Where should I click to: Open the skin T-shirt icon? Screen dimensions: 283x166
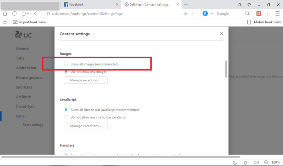(249, 5)
